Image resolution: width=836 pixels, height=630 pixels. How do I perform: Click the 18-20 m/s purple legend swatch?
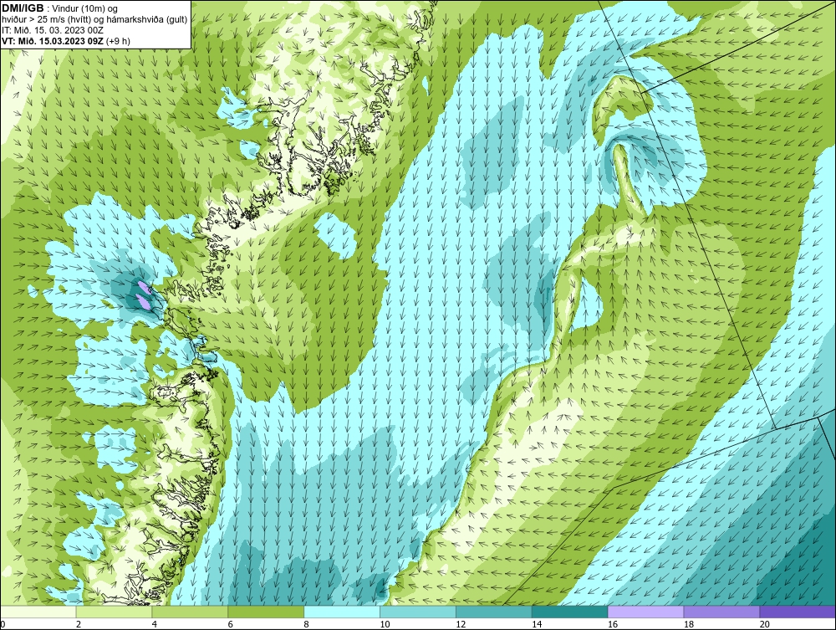click(722, 612)
